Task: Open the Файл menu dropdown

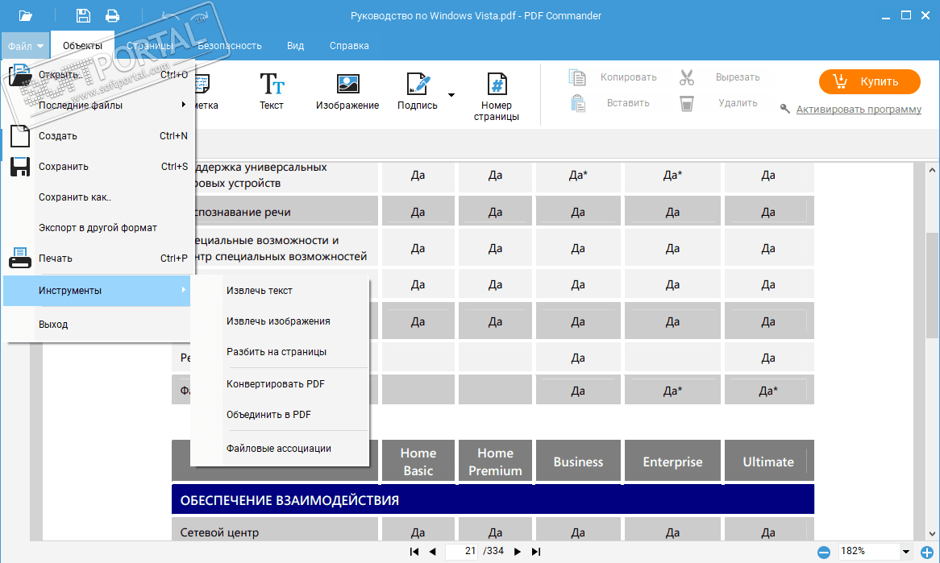Action: pyautogui.click(x=25, y=46)
